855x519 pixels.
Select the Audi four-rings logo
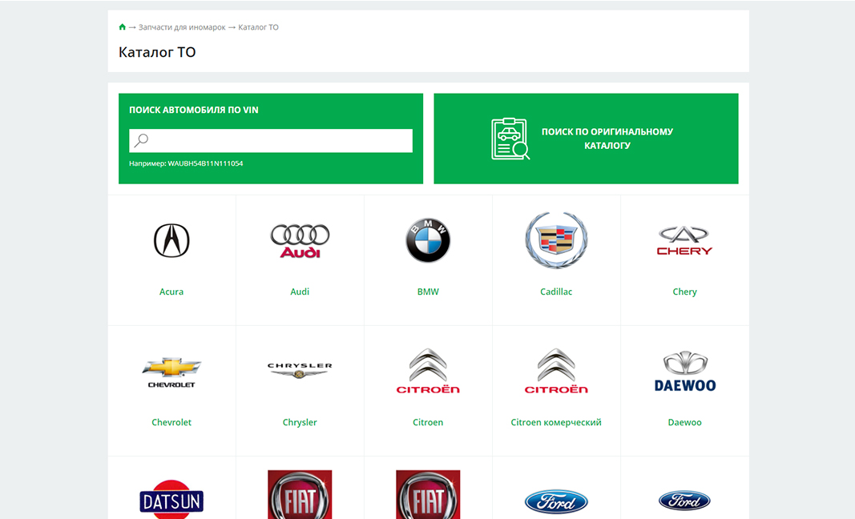tap(300, 240)
